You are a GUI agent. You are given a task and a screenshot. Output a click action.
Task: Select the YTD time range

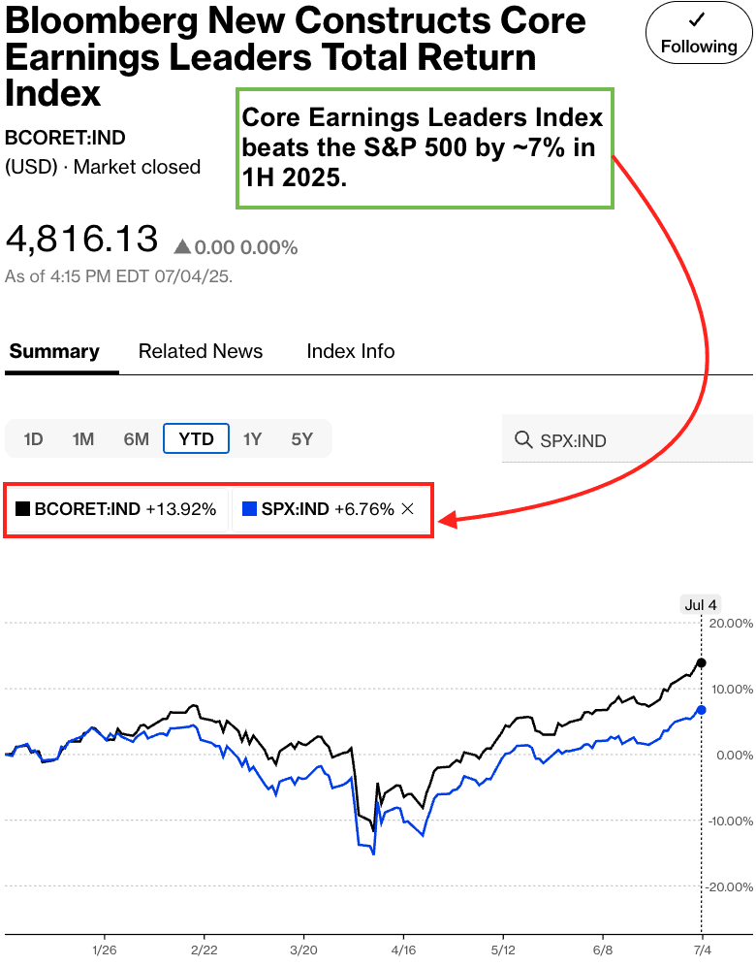point(197,438)
